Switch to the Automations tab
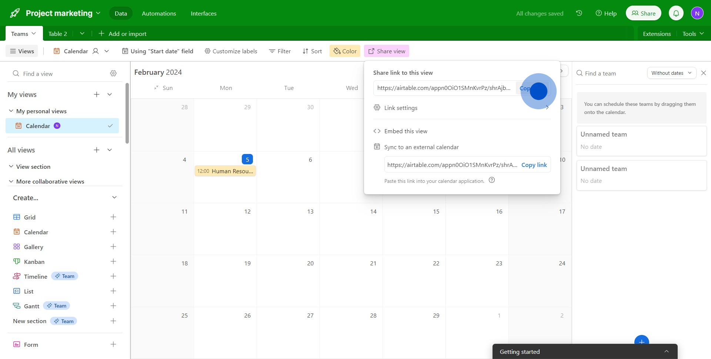 point(159,13)
